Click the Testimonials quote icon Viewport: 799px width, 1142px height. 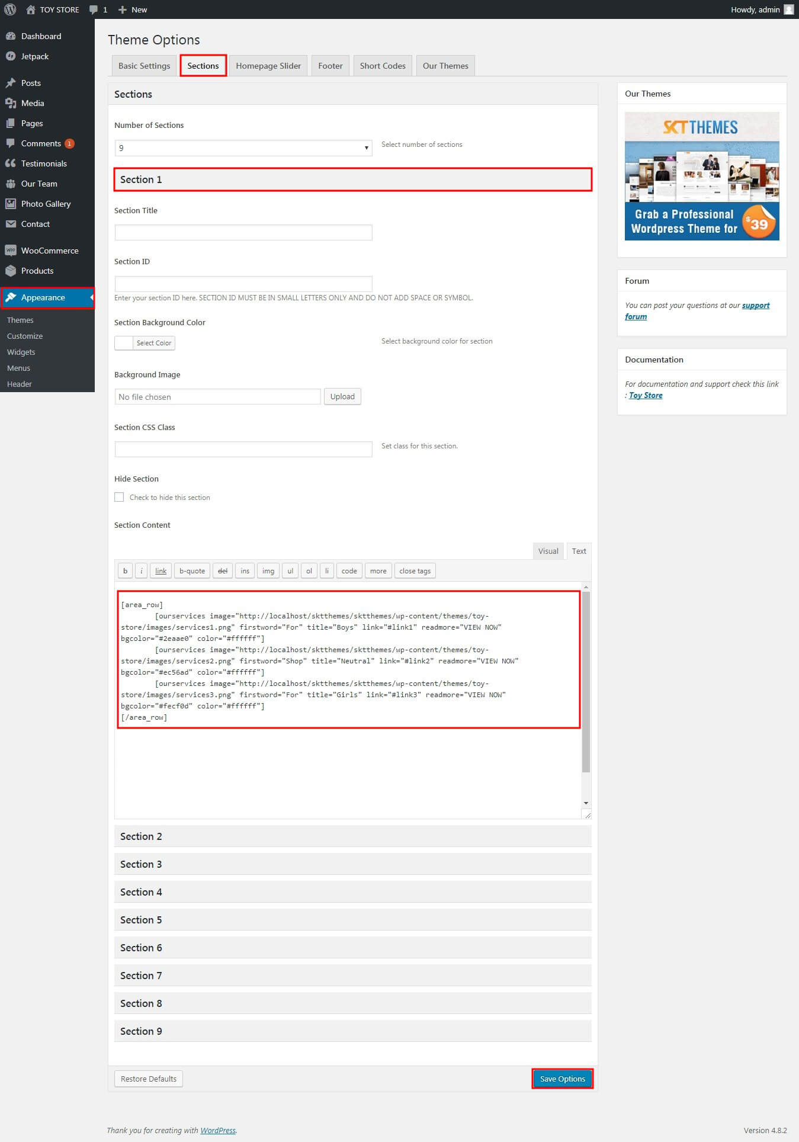click(11, 163)
